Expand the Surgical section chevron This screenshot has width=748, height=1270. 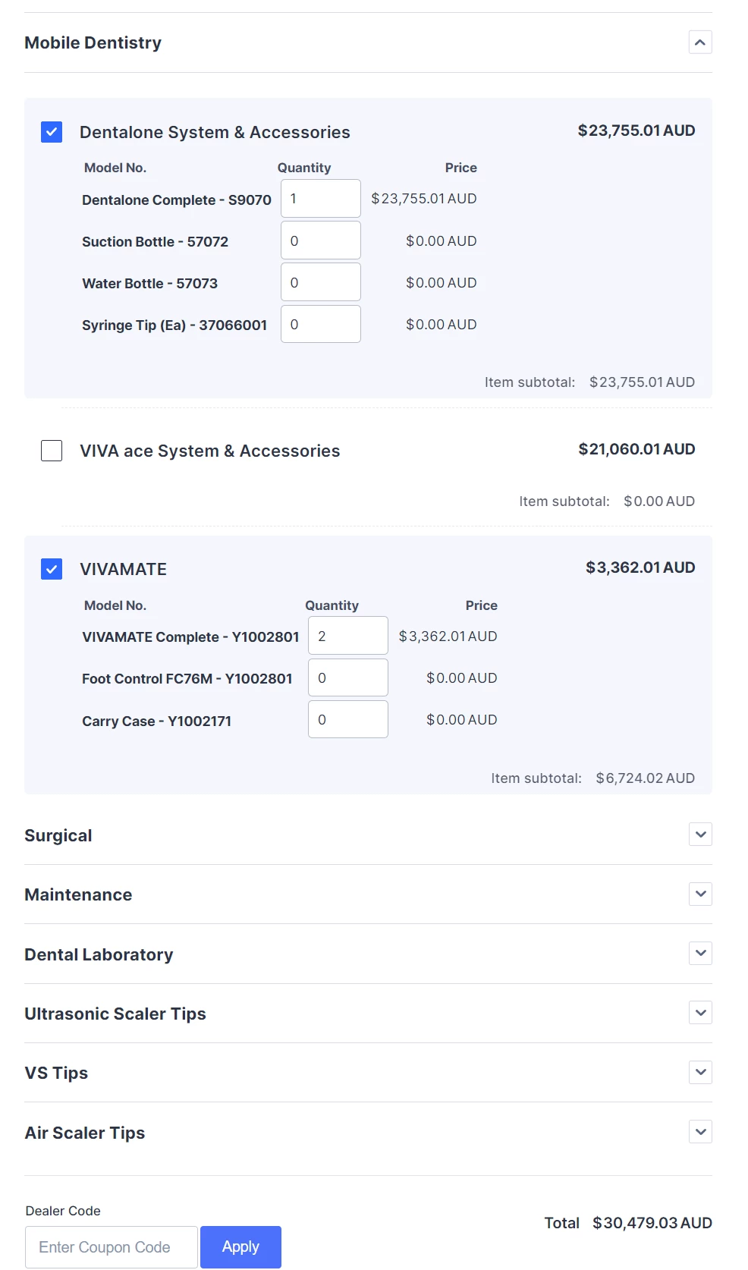(700, 835)
